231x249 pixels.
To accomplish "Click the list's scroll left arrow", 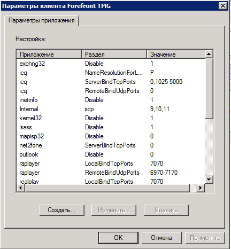I will [x=21, y=188].
